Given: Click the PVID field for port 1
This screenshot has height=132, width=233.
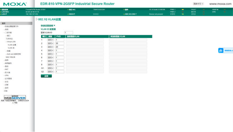Looking at the screenshot, I should pyautogui.click(x=60, y=40).
